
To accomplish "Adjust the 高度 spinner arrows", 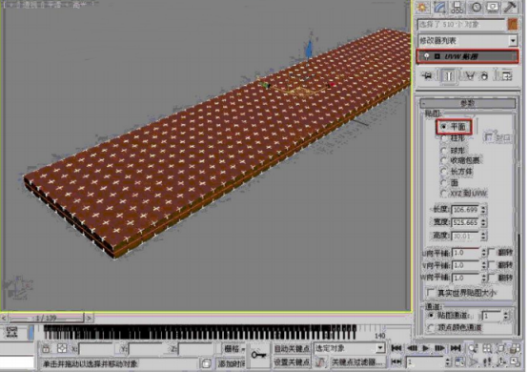I will pos(483,236).
